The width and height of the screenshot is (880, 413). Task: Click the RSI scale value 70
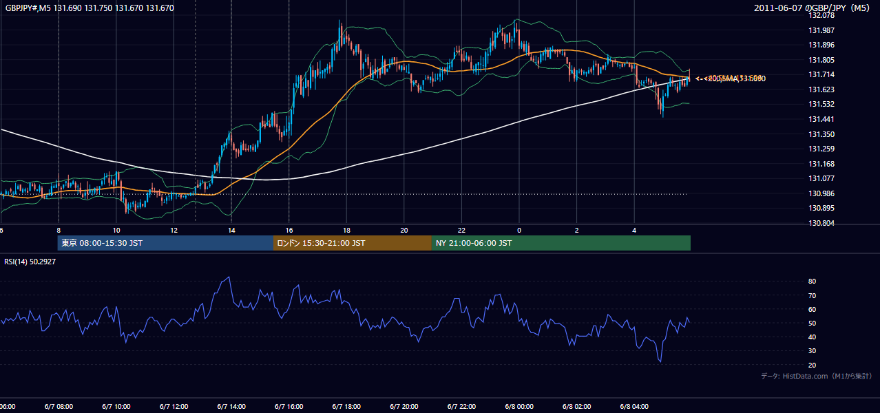point(813,295)
